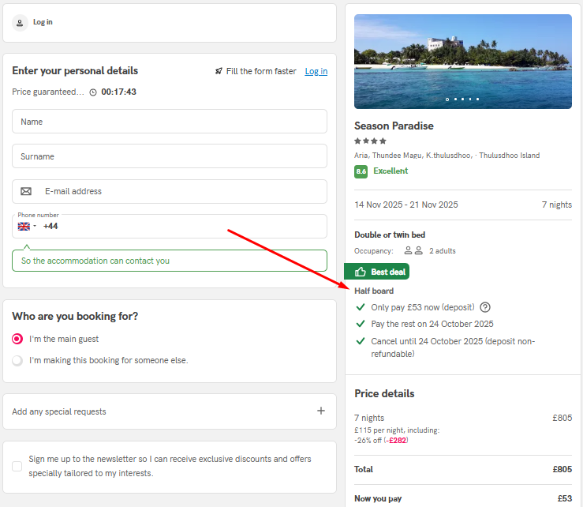Click the Price details heading
Screen dimensions: 583x507
pos(384,393)
